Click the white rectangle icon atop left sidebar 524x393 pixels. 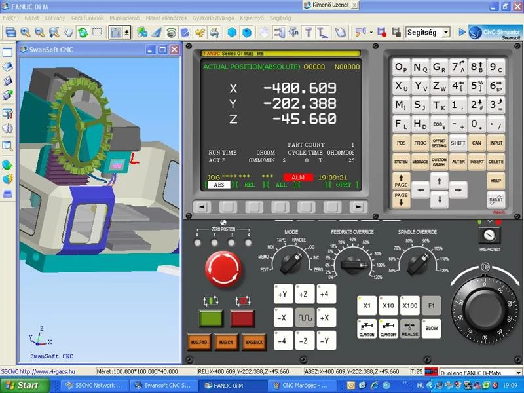click(7, 52)
